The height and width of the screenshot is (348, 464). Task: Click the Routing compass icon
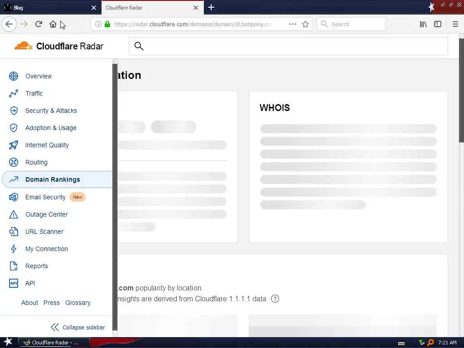point(13,162)
